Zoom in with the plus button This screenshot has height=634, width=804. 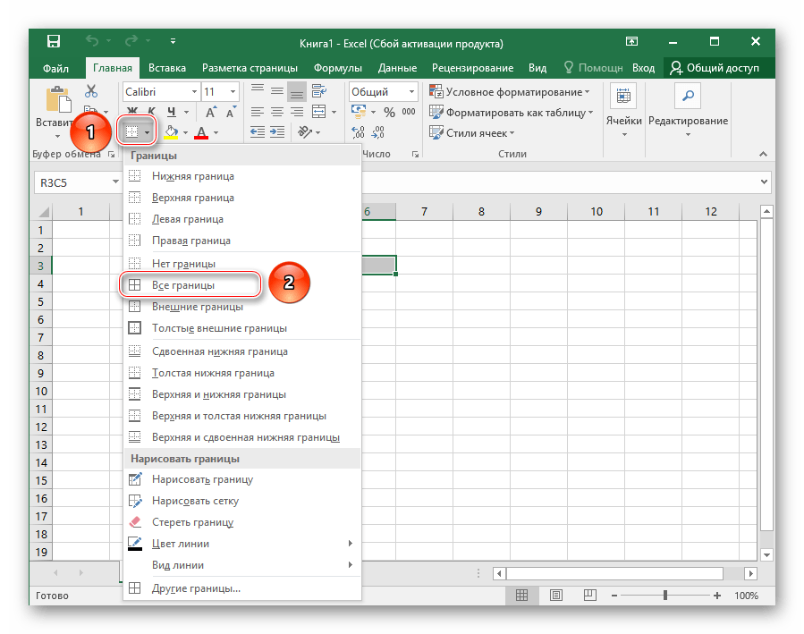(717, 595)
